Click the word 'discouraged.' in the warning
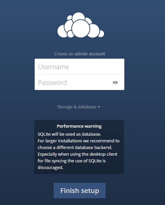This screenshot has width=165, height=205. (50, 167)
